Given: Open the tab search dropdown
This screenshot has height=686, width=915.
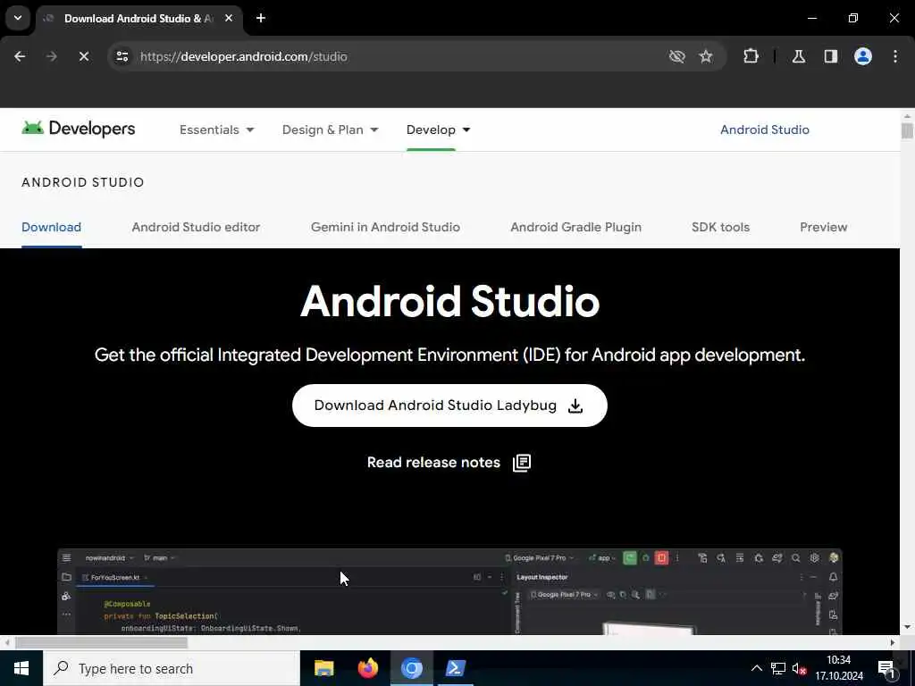Looking at the screenshot, I should click(18, 18).
